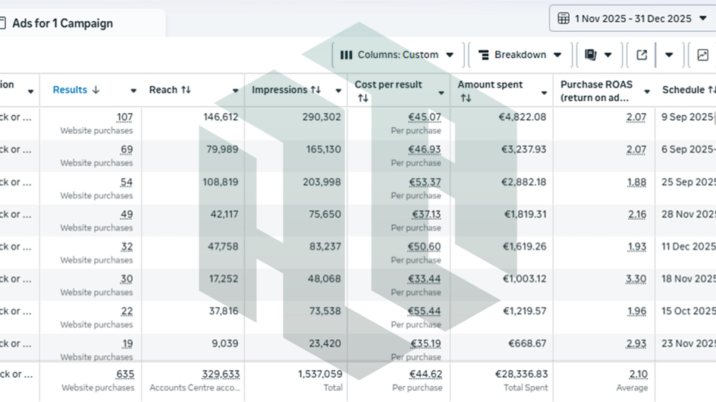This screenshot has width=716, height=402.
Task: Expand the Columns: Custom dropdown
Action: pyautogui.click(x=450, y=55)
